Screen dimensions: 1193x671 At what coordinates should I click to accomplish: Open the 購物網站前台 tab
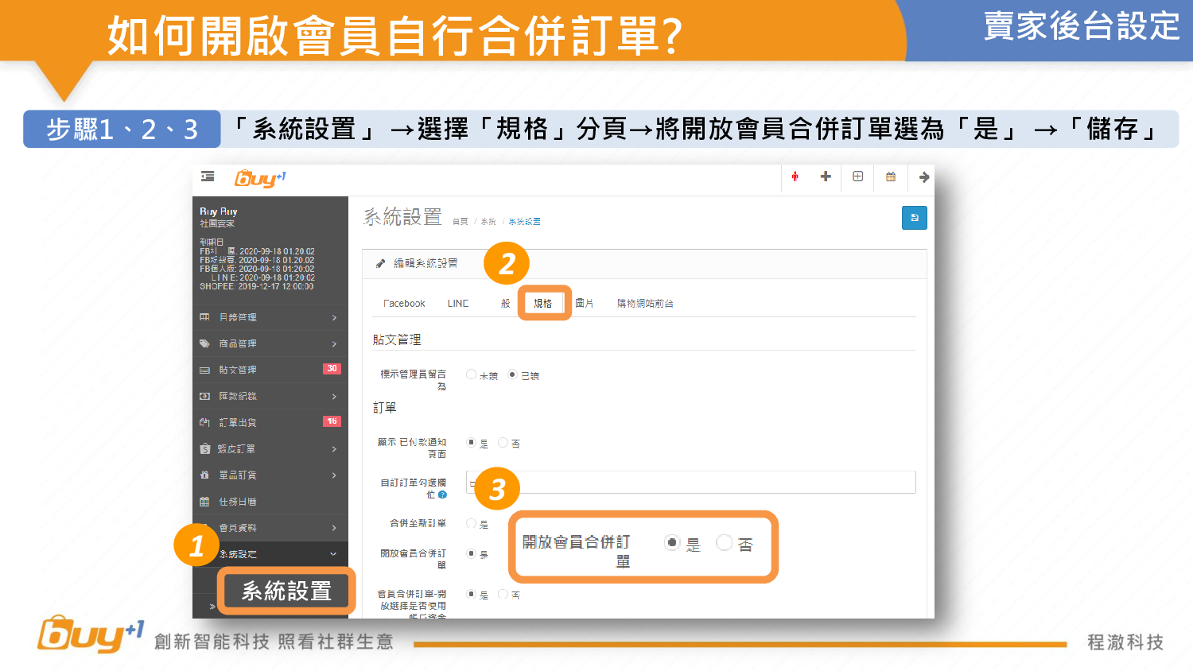pos(645,304)
